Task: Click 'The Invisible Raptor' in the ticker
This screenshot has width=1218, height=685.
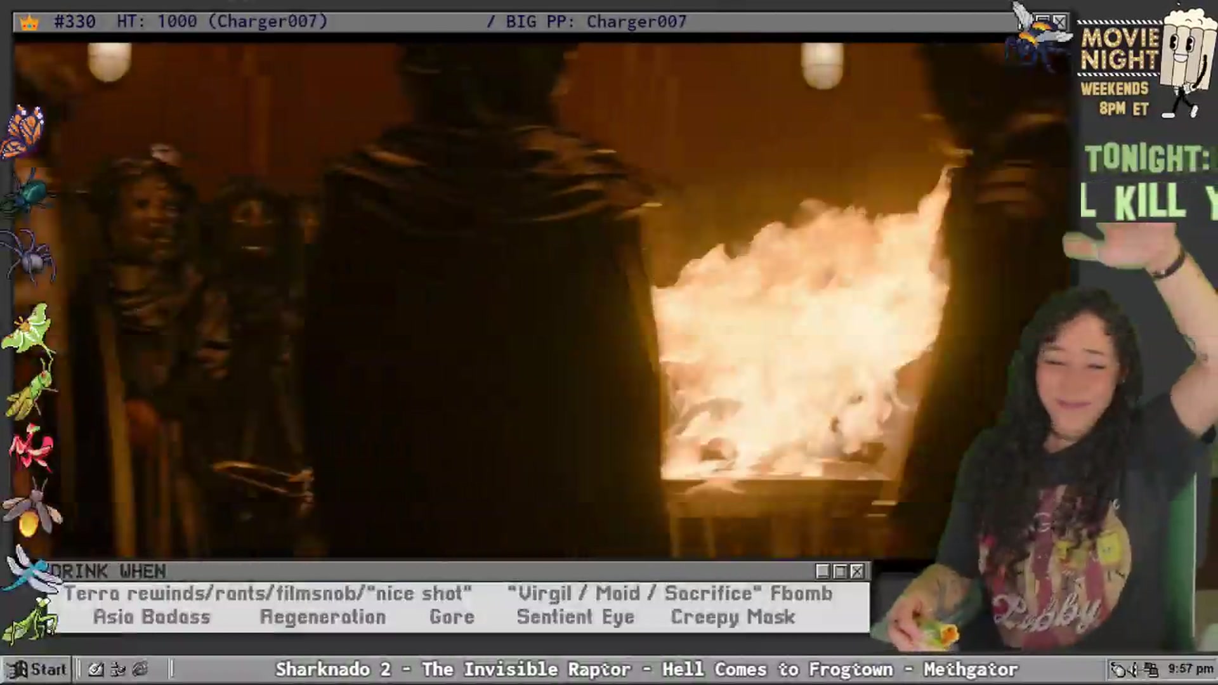Action: 527,670
